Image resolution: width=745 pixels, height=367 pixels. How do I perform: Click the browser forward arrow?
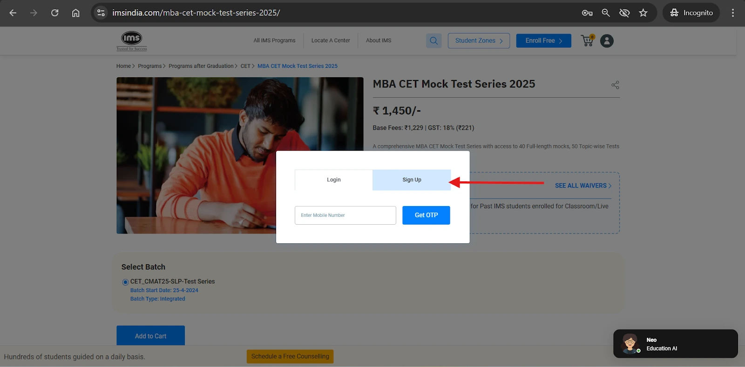34,13
